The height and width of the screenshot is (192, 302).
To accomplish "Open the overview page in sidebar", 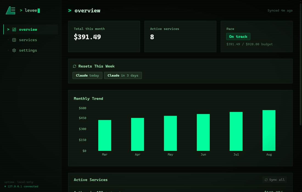I will click(x=31, y=29).
